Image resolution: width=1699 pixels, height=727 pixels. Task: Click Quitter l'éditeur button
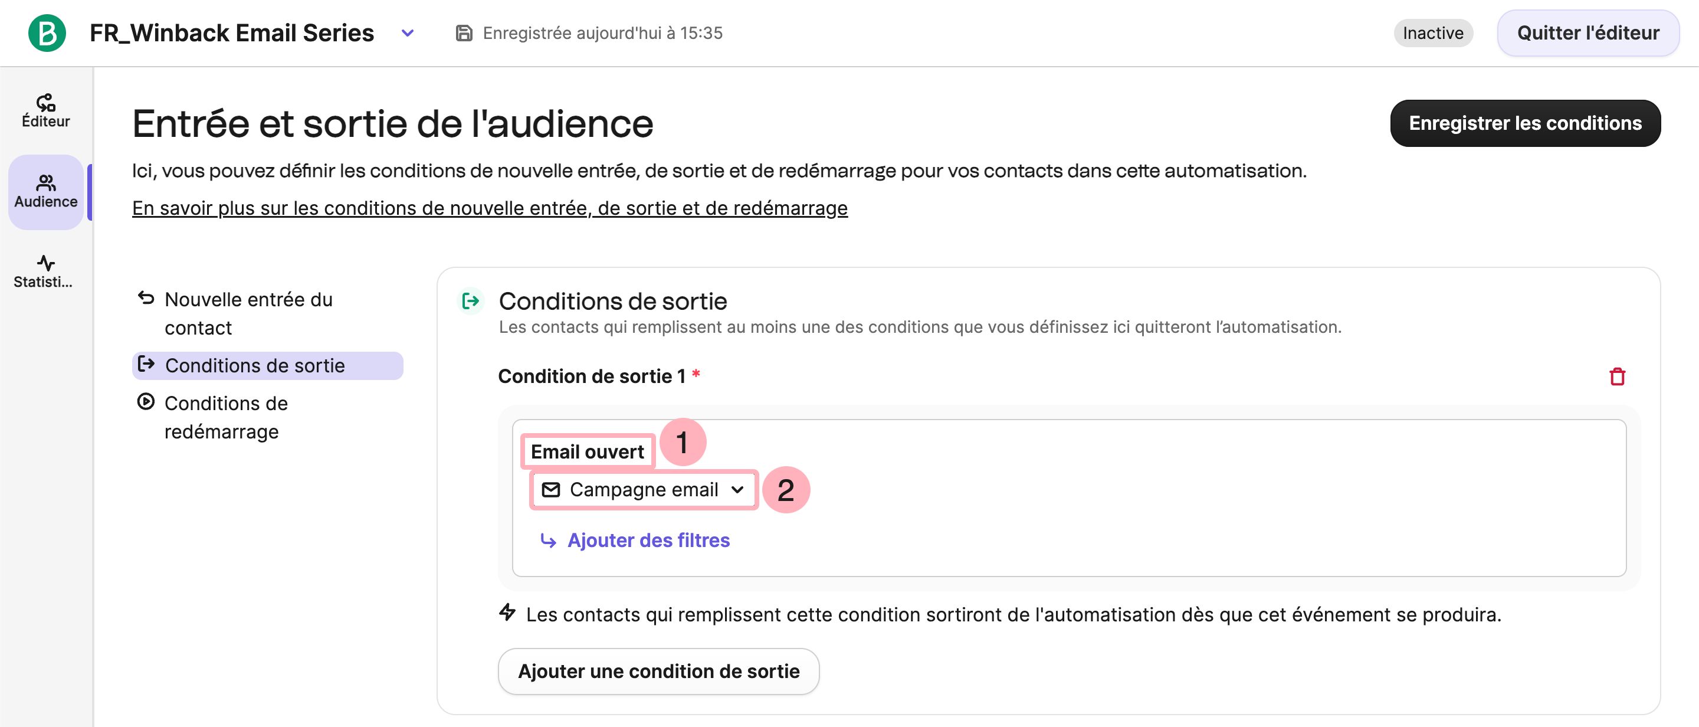pos(1588,33)
